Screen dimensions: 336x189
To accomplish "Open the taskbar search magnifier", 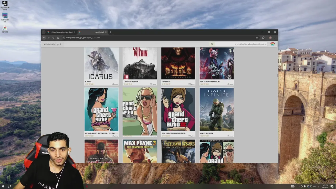I will tap(9, 186).
